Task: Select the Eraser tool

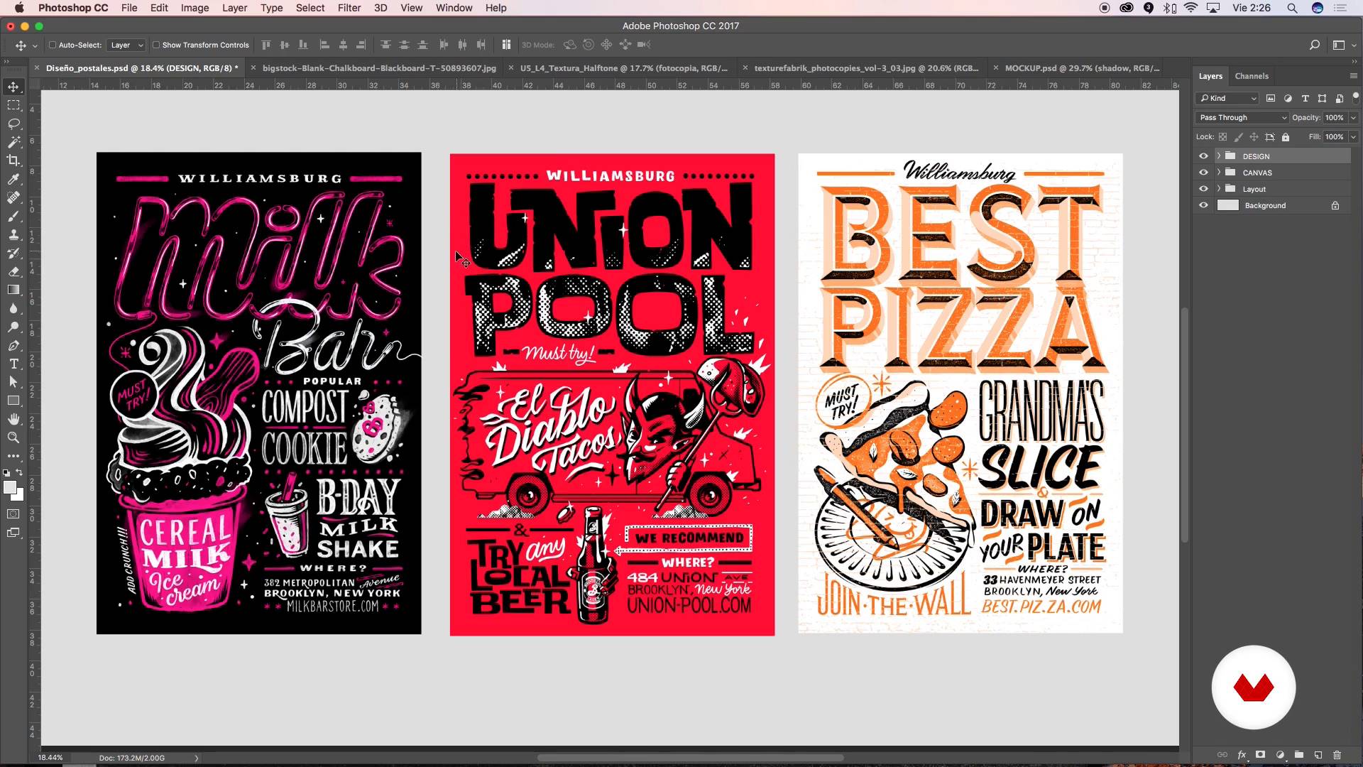Action: 13,271
